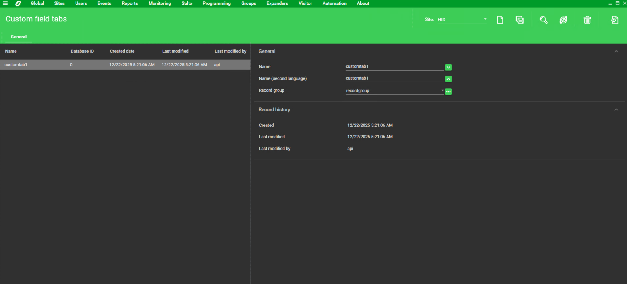Open the hamburger main menu
627x284 pixels.
(x=5, y=3)
